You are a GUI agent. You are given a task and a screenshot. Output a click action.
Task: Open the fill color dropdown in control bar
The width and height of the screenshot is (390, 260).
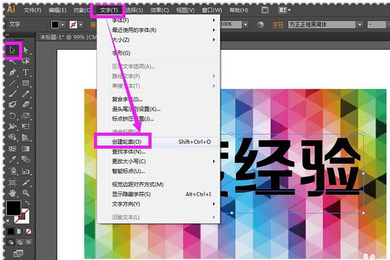pos(62,24)
